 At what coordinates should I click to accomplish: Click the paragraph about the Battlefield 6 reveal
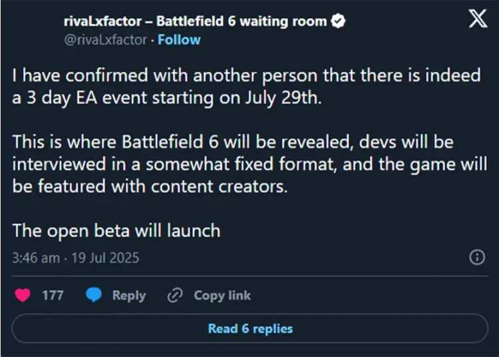[249, 164]
